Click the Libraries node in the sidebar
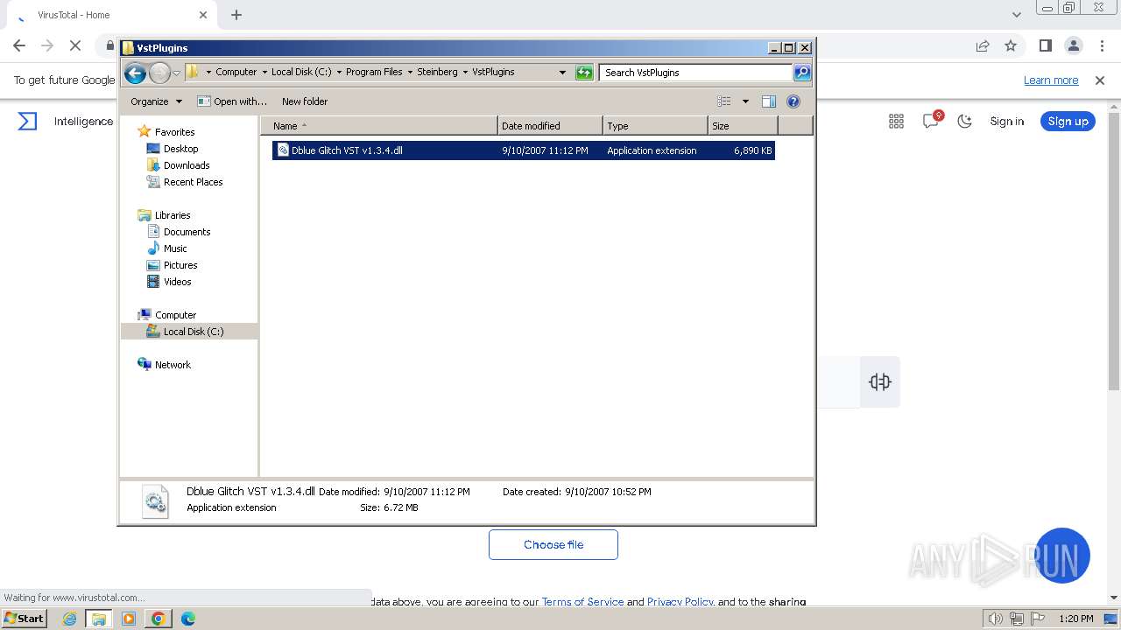The height and width of the screenshot is (630, 1121). click(x=173, y=215)
